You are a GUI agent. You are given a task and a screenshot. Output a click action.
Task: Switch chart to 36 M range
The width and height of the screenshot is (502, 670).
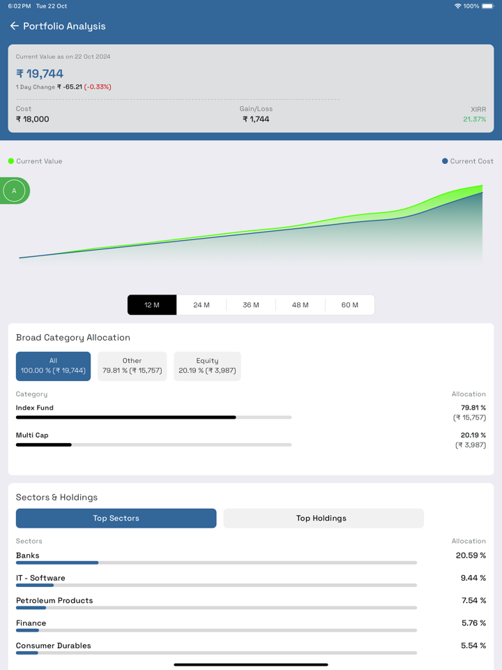coord(251,305)
